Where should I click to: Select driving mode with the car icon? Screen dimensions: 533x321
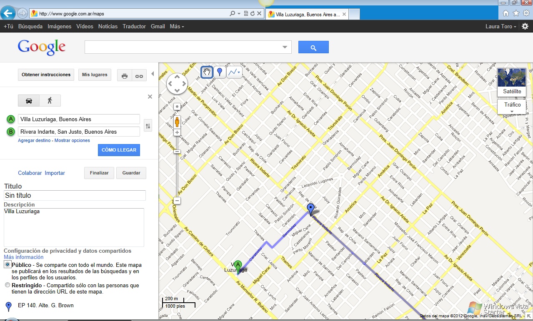coord(28,100)
